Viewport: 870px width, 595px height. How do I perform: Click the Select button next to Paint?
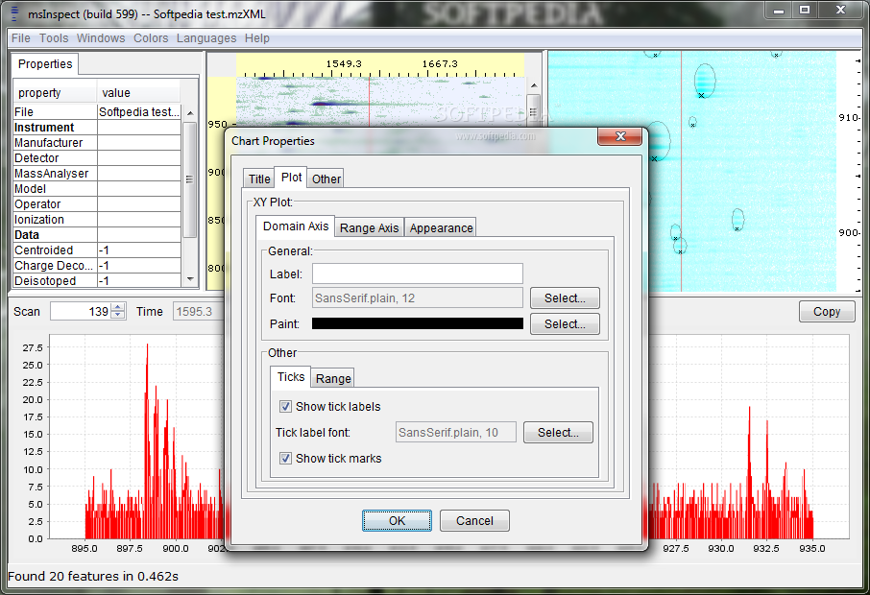[x=565, y=323]
